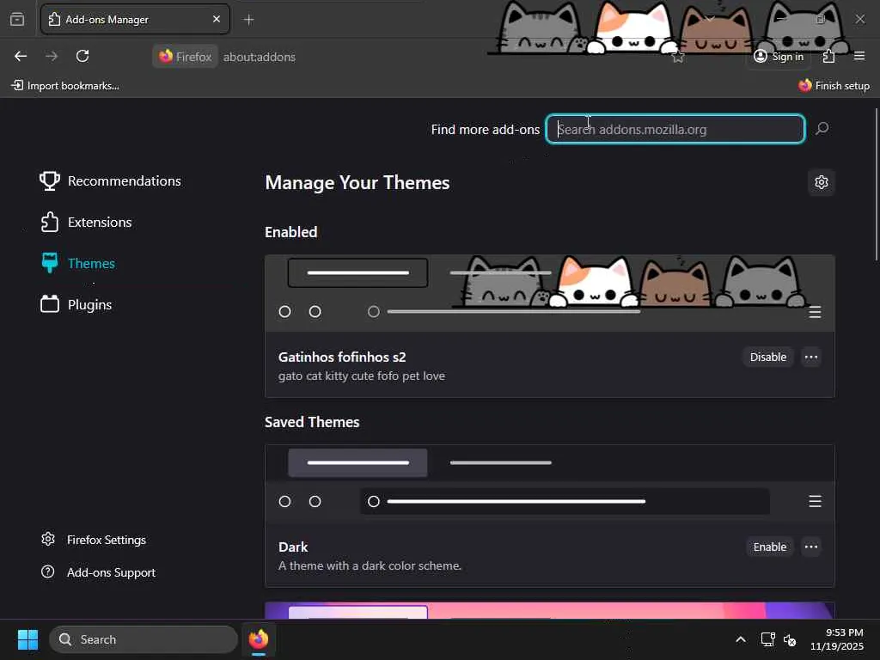Open the Windows Start menu
The image size is (880, 660).
[x=27, y=639]
